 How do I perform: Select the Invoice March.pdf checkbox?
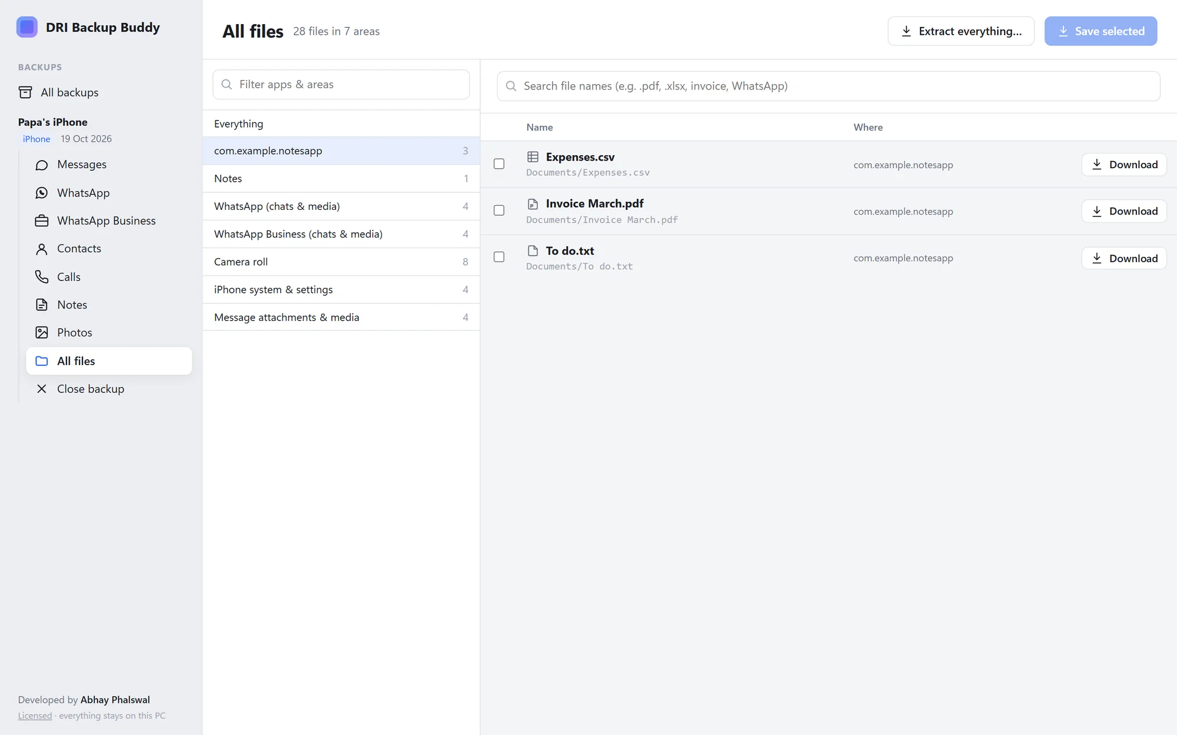tap(499, 211)
